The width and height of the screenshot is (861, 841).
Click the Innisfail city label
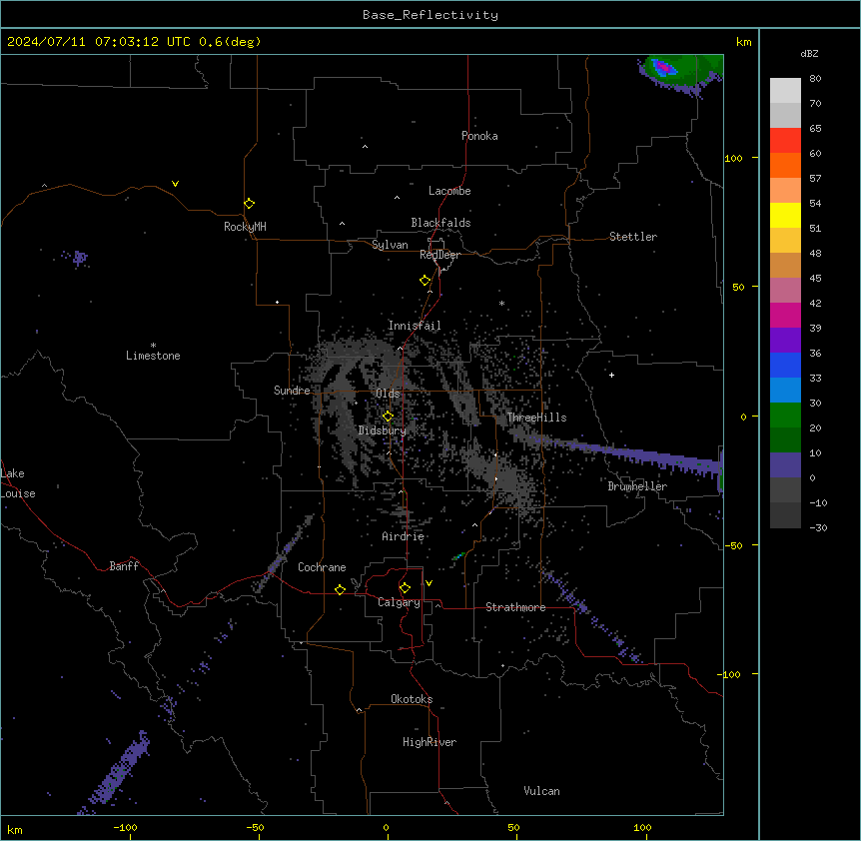[415, 326]
